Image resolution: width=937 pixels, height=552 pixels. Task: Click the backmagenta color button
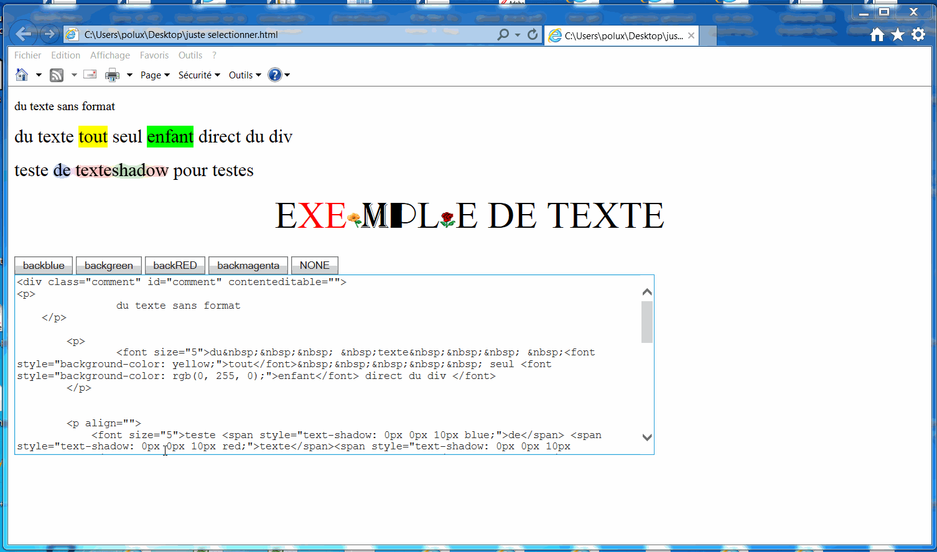click(x=248, y=265)
